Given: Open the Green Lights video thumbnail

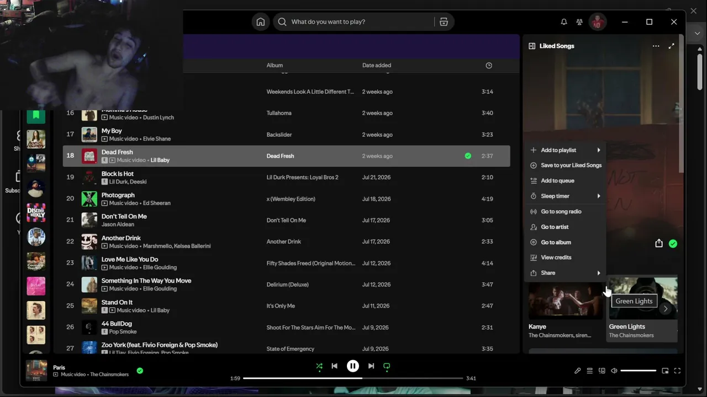Looking at the screenshot, I should [643, 298].
